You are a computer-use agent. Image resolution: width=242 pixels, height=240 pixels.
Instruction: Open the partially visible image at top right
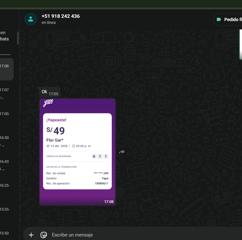(x=240, y=45)
